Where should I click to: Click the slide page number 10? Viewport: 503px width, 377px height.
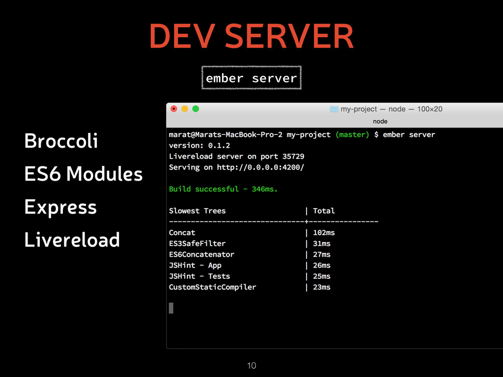click(251, 365)
